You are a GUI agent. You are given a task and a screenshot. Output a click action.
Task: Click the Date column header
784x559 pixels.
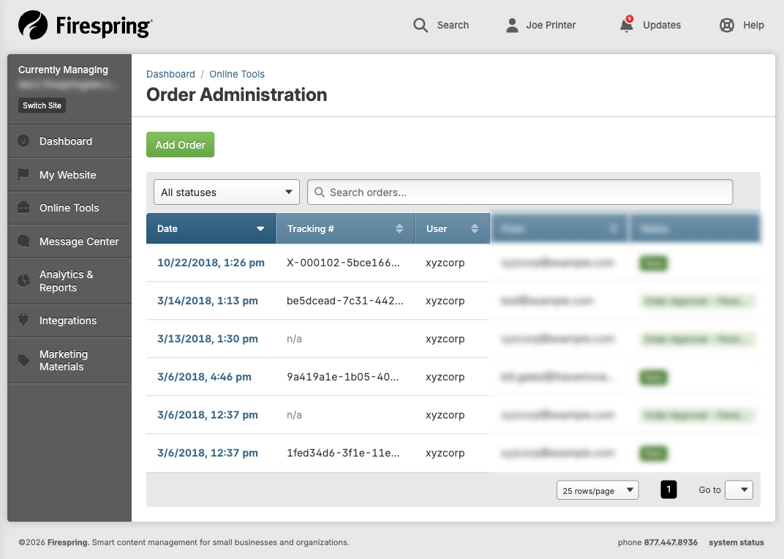211,229
